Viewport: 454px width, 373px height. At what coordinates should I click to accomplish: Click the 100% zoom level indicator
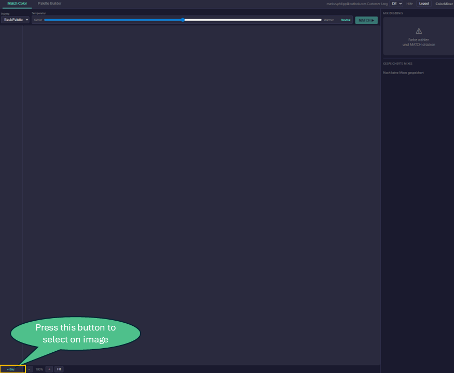pos(39,369)
